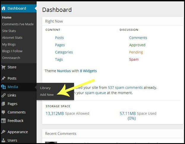Click the STORAGE SPACE heading
The width and height of the screenshot is (185, 144).
(58, 106)
